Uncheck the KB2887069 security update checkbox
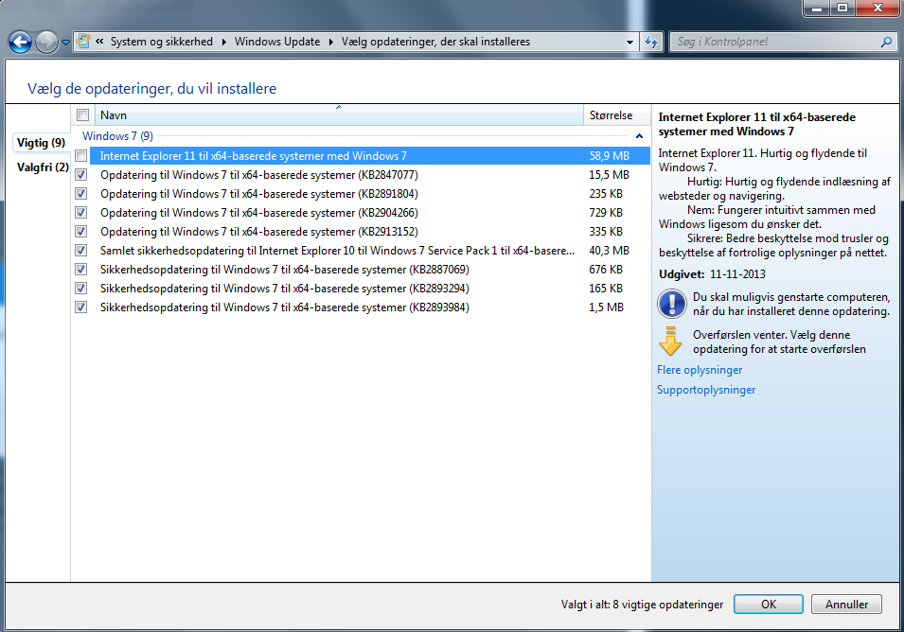904x632 pixels. [81, 269]
